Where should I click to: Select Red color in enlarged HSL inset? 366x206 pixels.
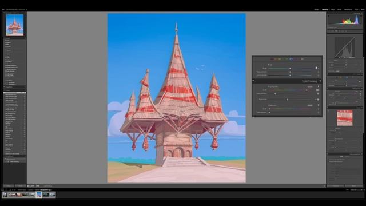272,59
